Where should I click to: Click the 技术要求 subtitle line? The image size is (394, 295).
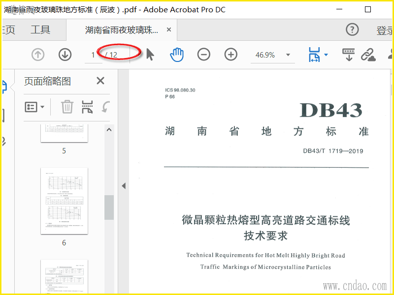tap(265, 236)
